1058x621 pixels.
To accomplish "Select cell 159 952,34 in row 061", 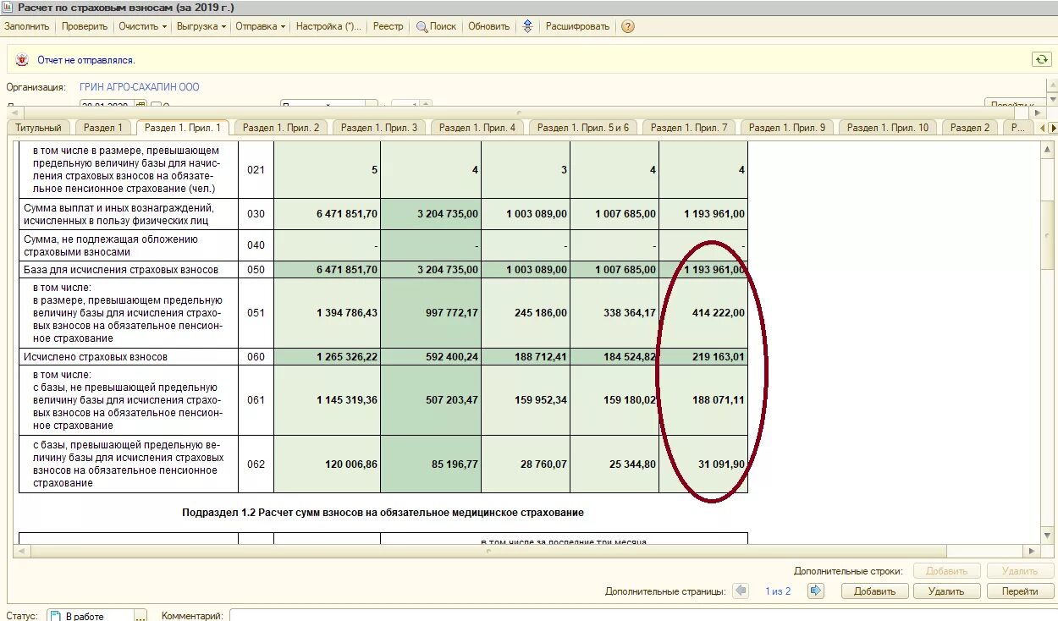I will pyautogui.click(x=526, y=400).
